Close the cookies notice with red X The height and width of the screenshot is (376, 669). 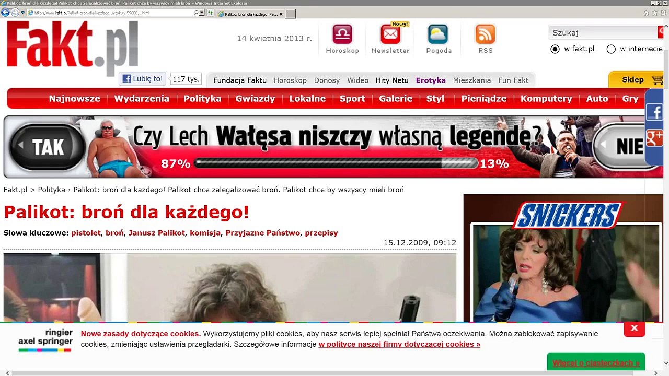[634, 328]
